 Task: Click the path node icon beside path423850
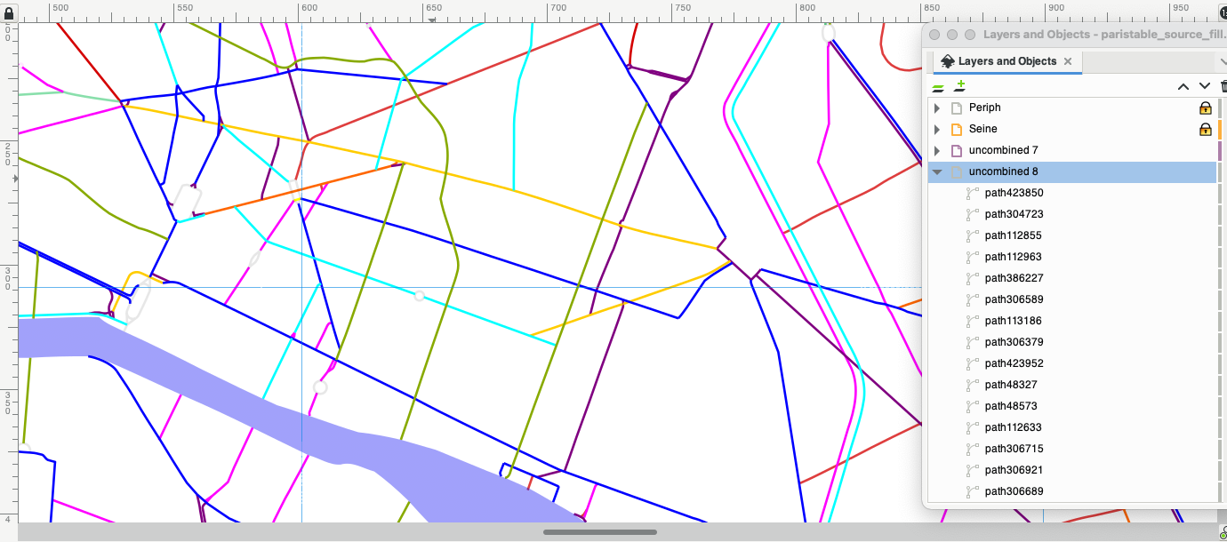(x=971, y=192)
